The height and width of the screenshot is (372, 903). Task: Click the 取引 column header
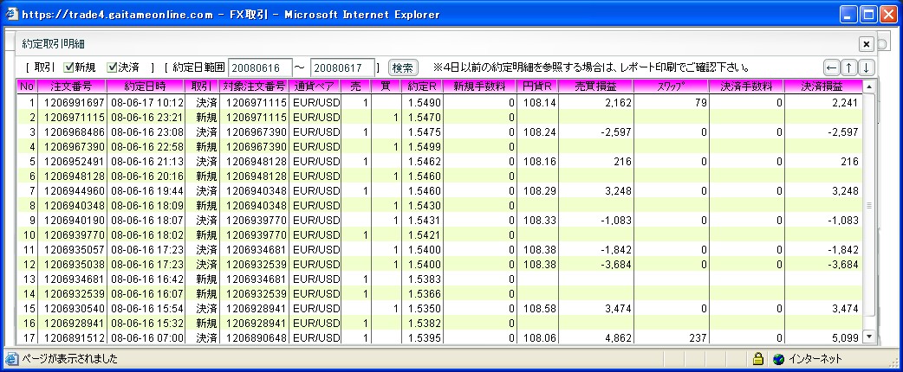click(202, 87)
